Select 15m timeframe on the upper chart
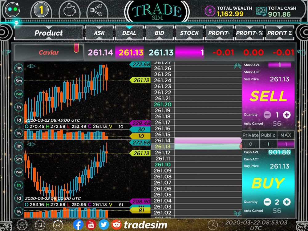The image size is (308, 231). pyautogui.click(x=19, y=94)
